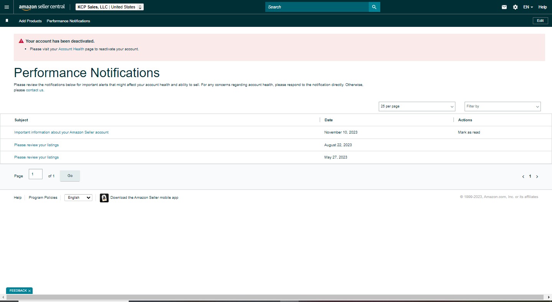Open the Filter by dropdown
Screen dimensions: 552x302
(503, 106)
